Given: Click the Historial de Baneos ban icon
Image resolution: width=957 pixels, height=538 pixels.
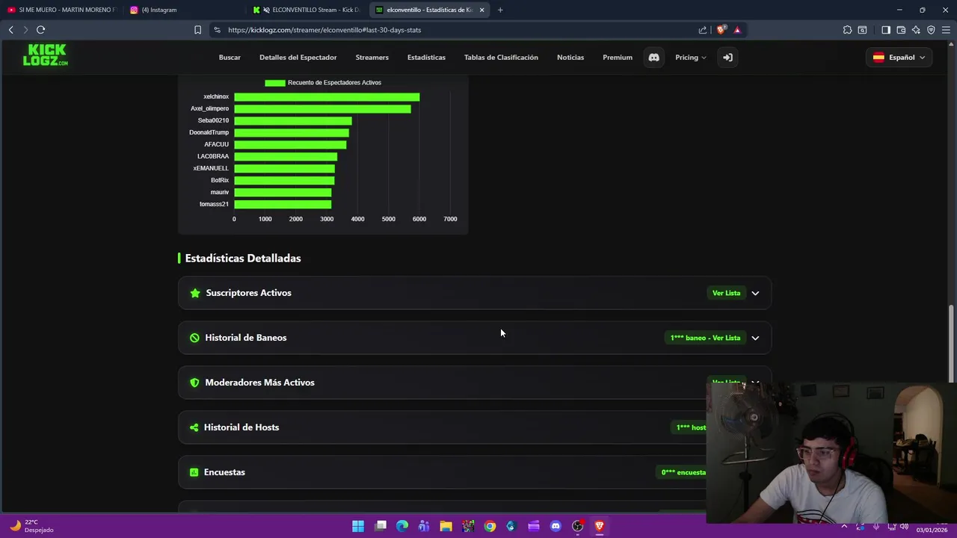Looking at the screenshot, I should (x=194, y=338).
